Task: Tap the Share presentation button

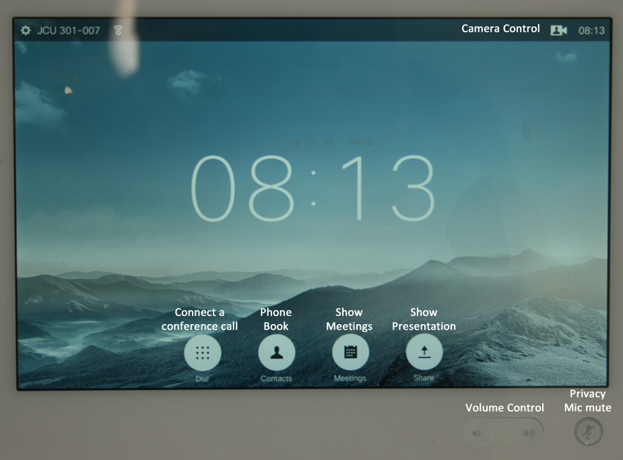Action: click(x=424, y=352)
